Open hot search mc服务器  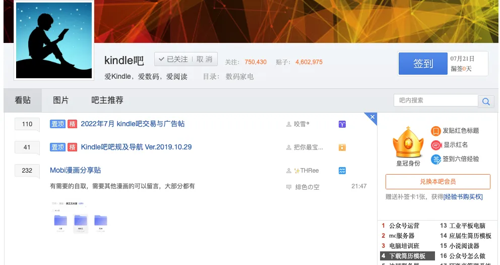[x=402, y=236]
